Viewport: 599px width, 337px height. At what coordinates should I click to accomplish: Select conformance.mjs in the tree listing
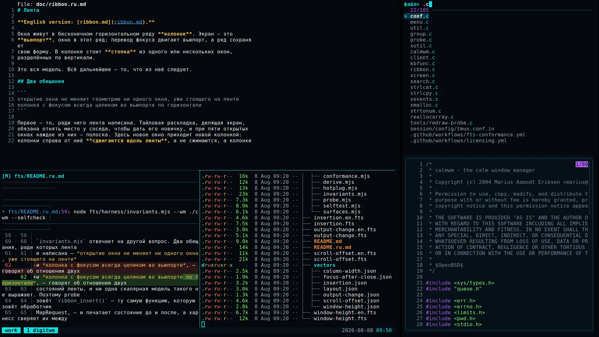point(346,176)
